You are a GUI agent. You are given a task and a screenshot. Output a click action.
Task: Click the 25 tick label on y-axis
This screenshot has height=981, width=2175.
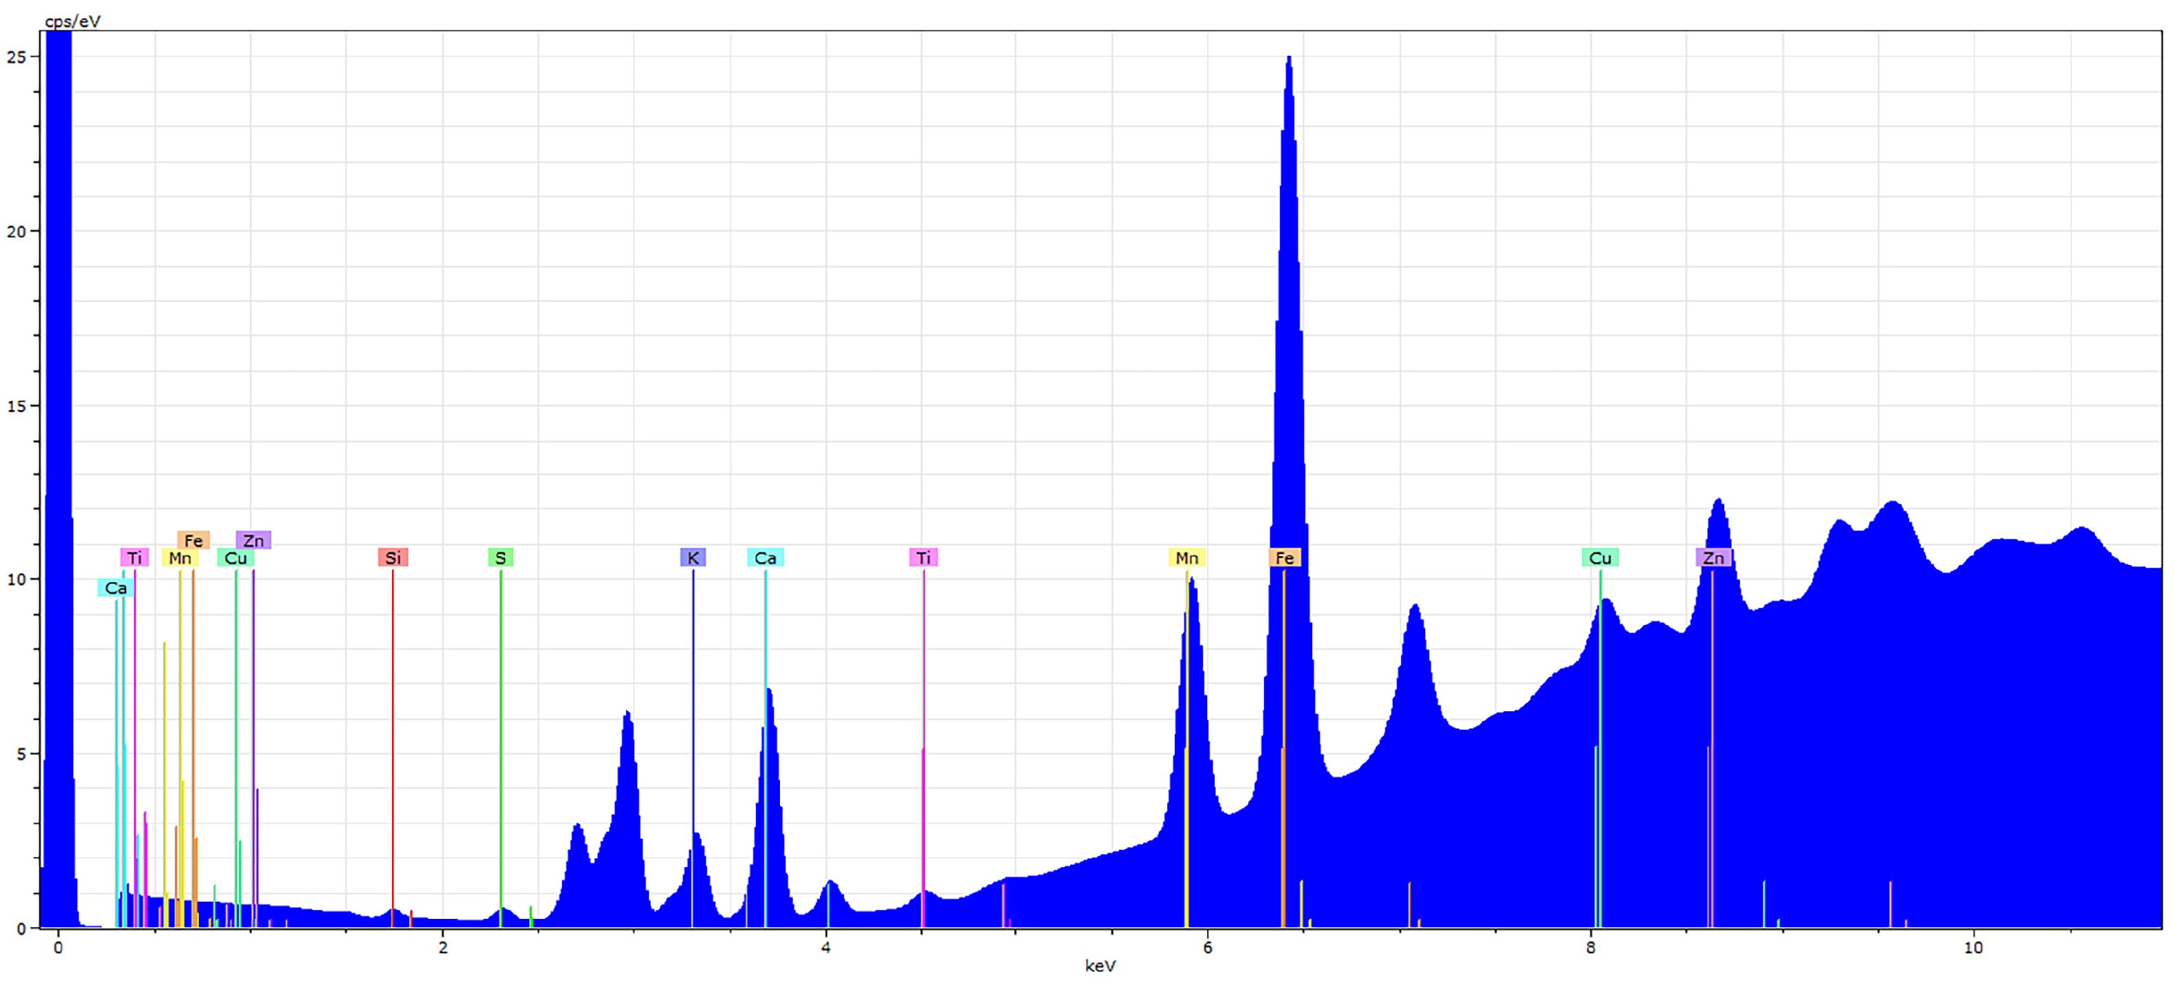click(16, 57)
